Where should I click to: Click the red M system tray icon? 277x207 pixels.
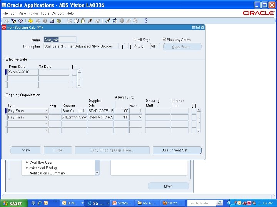(249, 203)
